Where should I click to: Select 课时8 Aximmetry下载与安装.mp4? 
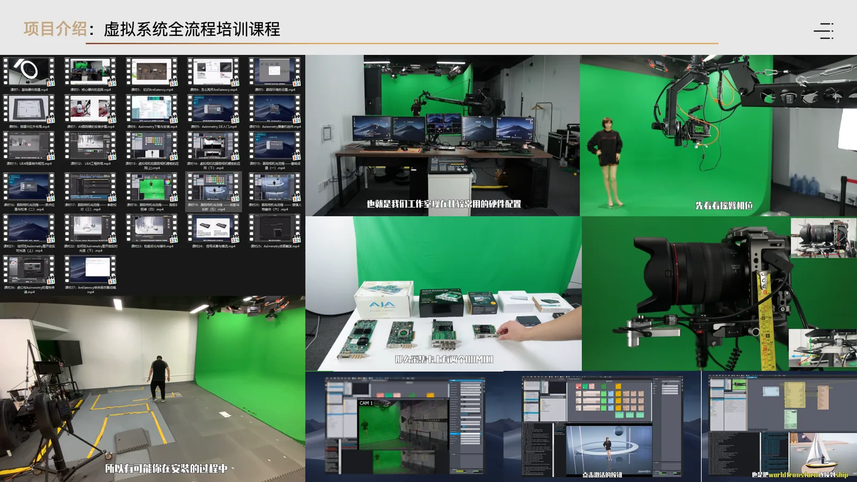coord(152,109)
